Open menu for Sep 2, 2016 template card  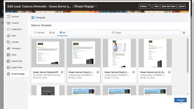[x=98, y=72]
